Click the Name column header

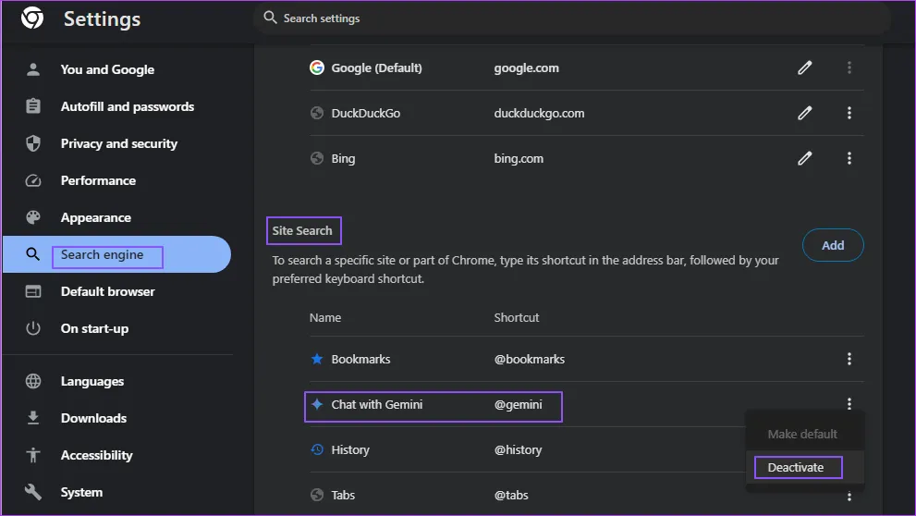[x=325, y=318]
